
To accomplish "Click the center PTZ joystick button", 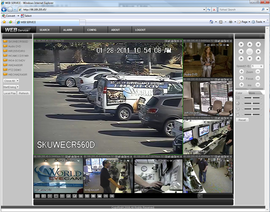I will pos(249,52).
